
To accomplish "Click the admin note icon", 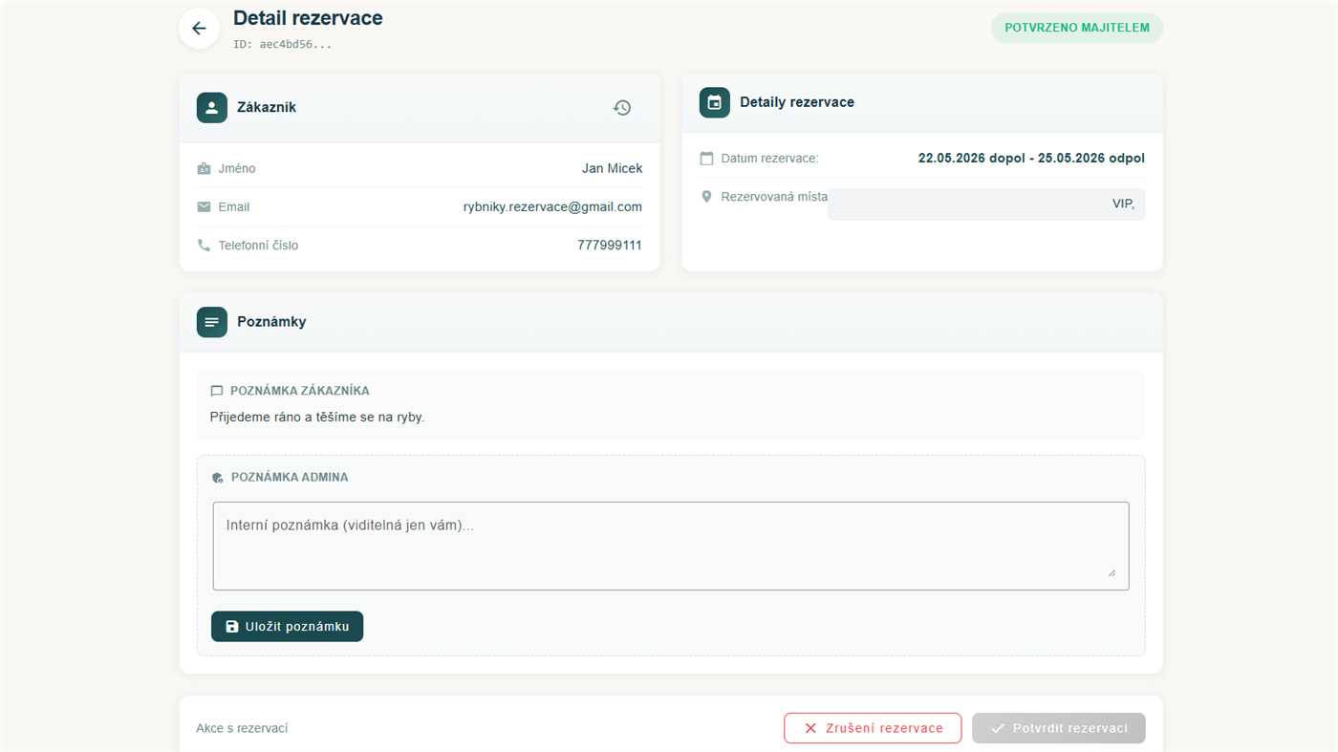I will click(x=218, y=478).
